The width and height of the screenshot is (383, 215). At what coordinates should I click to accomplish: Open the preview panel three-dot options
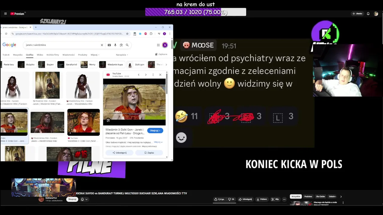click(153, 75)
